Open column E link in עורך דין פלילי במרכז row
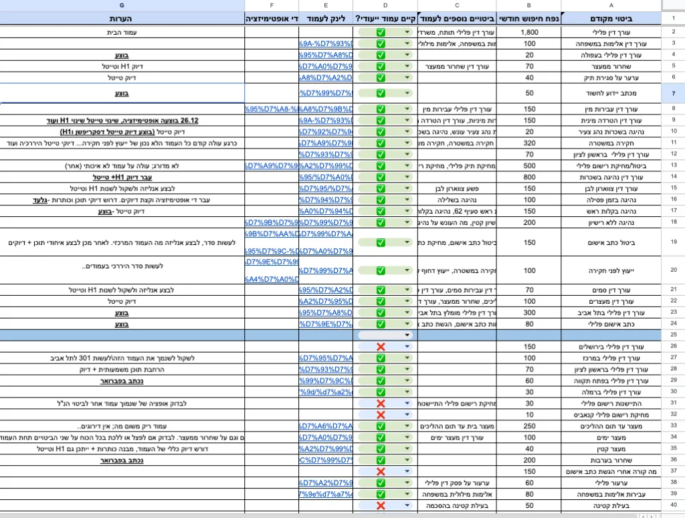685x518 pixels. [x=326, y=359]
